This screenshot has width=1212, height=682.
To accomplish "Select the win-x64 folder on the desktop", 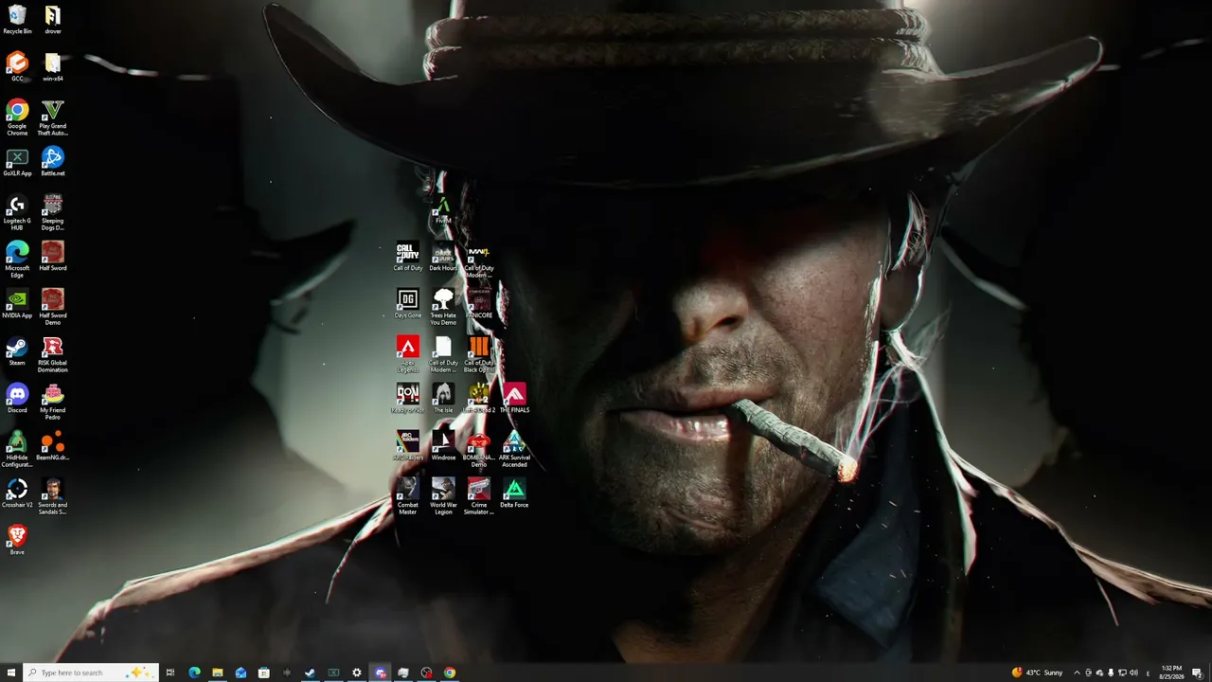I will pos(53,67).
